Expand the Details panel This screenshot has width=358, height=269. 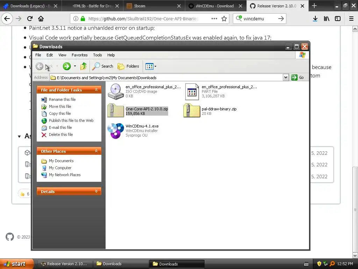click(96, 191)
